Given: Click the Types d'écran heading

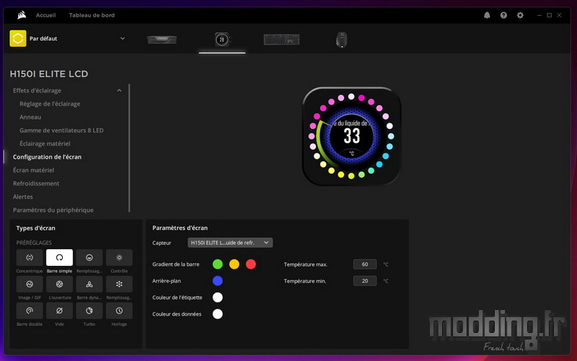Looking at the screenshot, I should 35,228.
